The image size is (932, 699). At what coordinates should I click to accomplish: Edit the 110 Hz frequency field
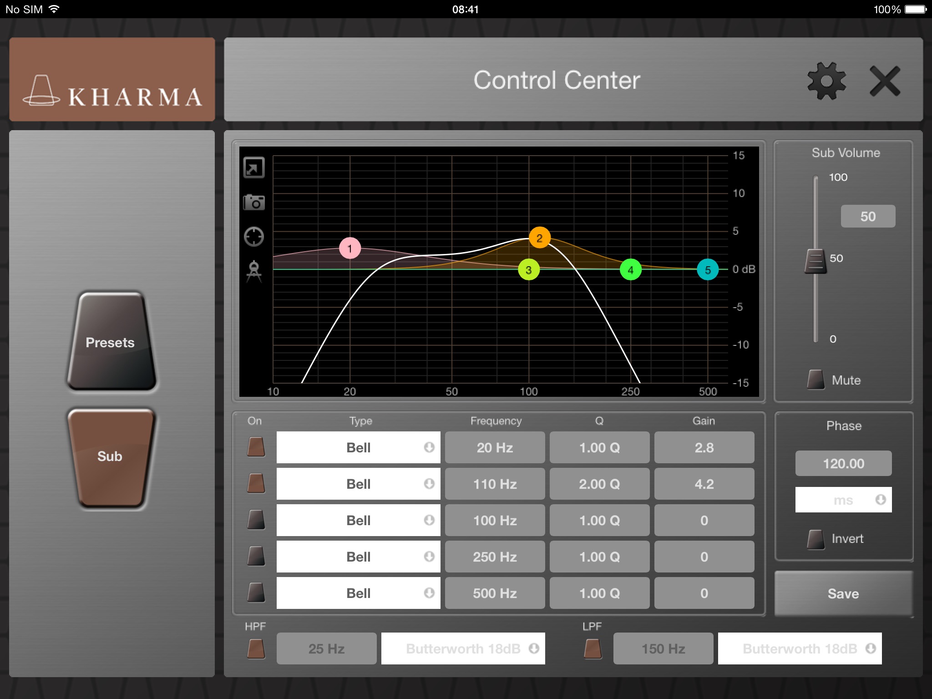(x=495, y=484)
